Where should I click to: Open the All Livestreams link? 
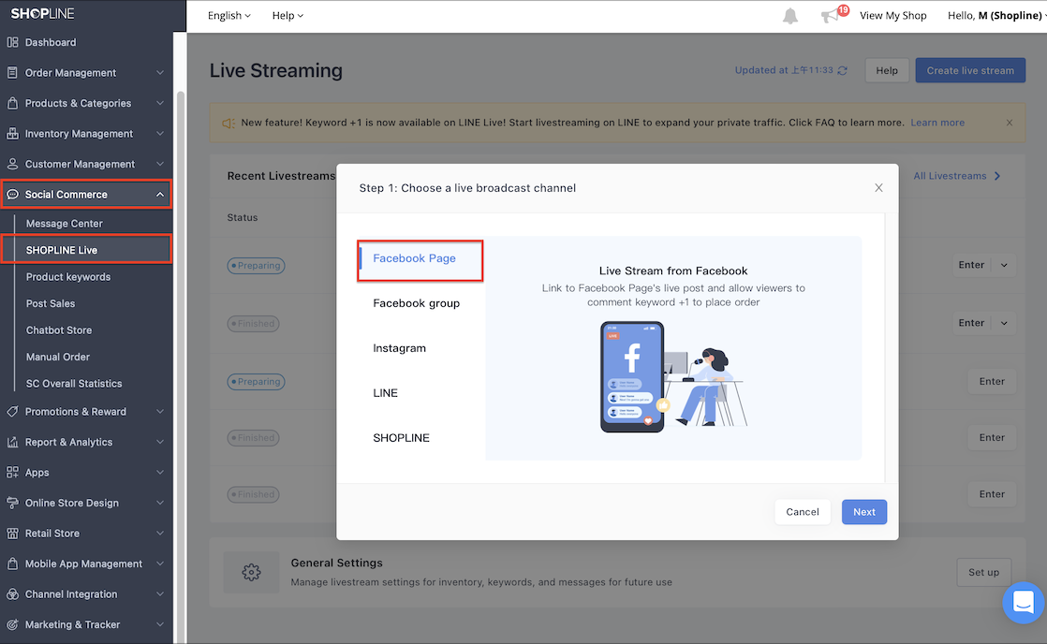[957, 176]
